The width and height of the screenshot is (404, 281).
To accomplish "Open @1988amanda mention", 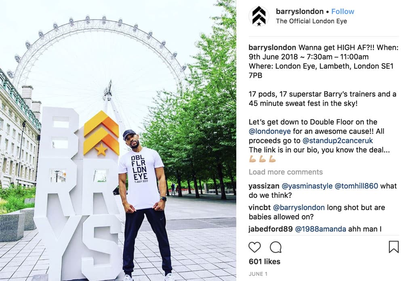I will [x=320, y=229].
